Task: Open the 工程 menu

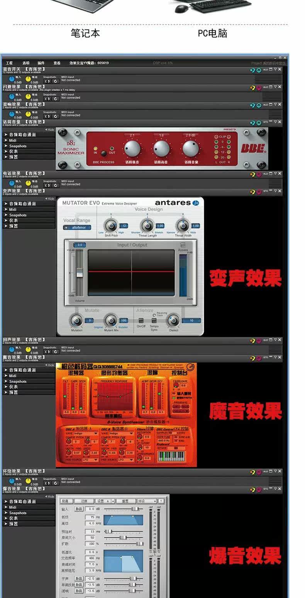Action: (9, 63)
